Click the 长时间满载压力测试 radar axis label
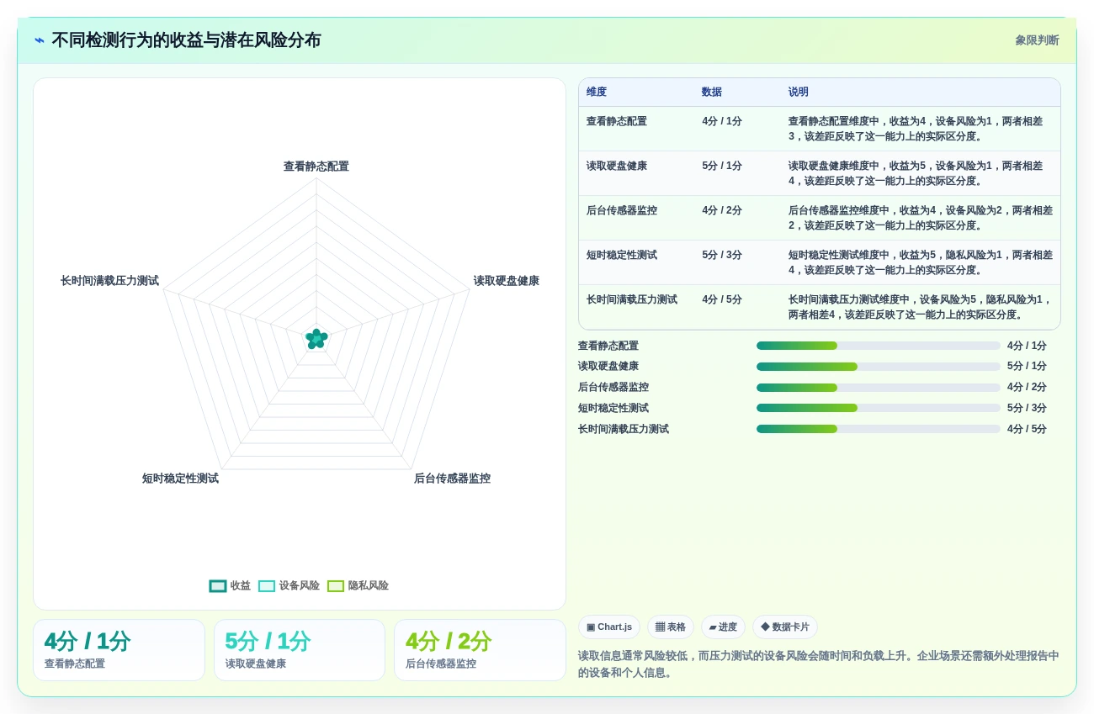This screenshot has height=714, width=1094. (x=109, y=281)
